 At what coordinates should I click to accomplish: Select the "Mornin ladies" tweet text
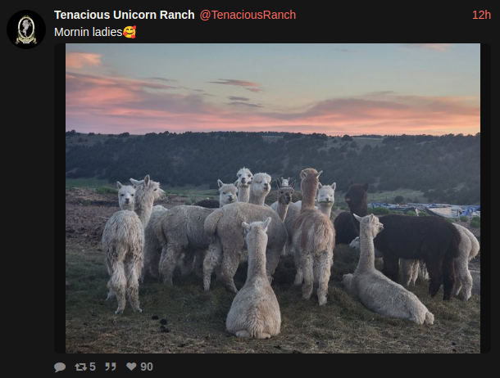tap(89, 32)
